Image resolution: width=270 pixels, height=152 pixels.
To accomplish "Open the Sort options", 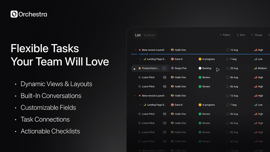I will 241,35.
